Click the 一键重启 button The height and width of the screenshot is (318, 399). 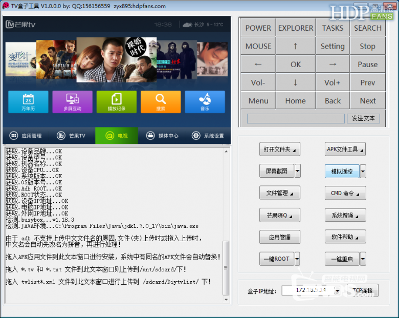pyautogui.click(x=342, y=259)
